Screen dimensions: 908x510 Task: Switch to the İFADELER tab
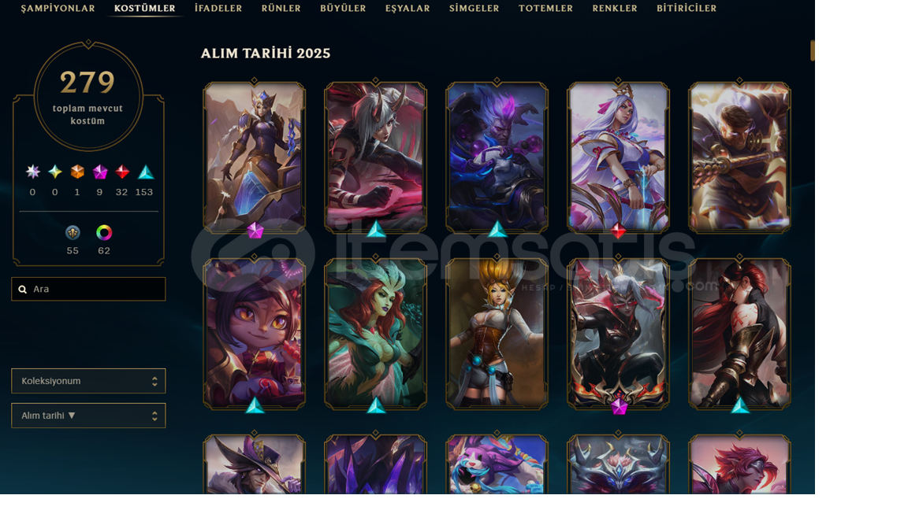coord(218,9)
